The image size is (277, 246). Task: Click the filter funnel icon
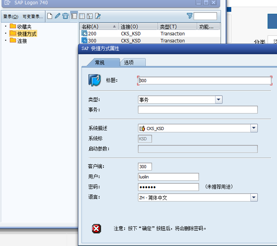point(190,16)
